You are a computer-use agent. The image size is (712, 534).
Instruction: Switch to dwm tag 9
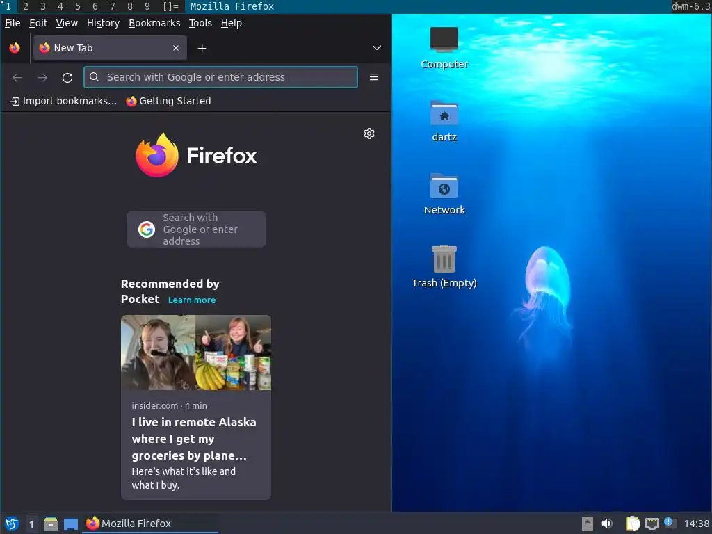(x=147, y=6)
